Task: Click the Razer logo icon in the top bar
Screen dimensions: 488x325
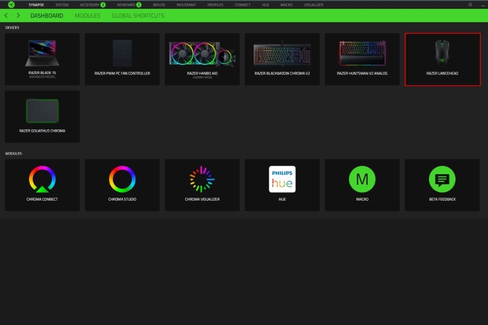Action: click(x=11, y=5)
